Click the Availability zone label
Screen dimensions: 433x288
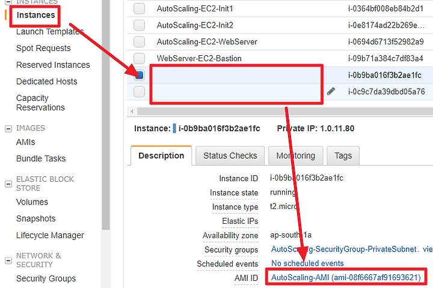230,235
